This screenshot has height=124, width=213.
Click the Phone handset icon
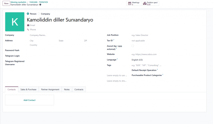click(28, 30)
